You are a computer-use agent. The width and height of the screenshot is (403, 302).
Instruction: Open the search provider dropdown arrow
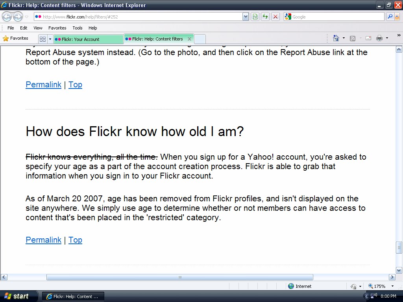pyautogui.click(x=397, y=17)
